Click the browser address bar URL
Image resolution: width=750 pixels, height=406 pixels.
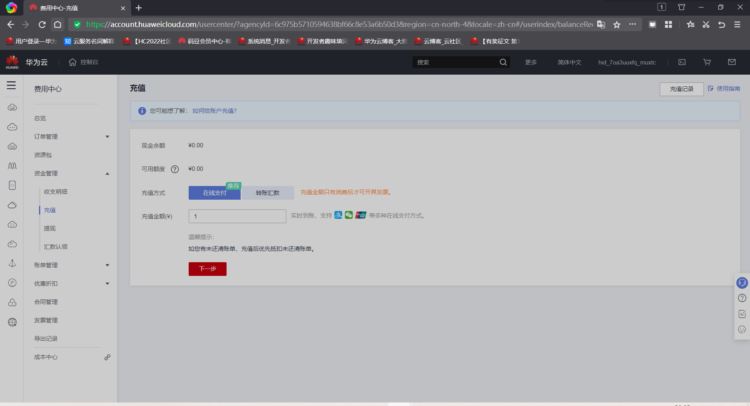[339, 25]
